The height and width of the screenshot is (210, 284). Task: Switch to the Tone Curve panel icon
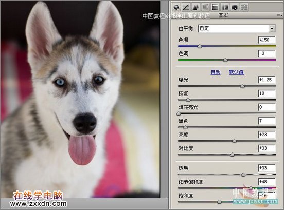186,7
